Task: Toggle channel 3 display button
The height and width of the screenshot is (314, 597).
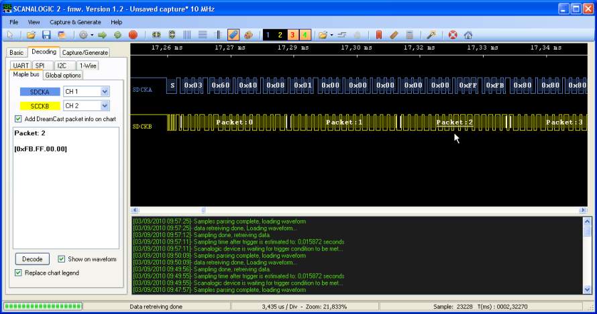Action: tap(292, 35)
